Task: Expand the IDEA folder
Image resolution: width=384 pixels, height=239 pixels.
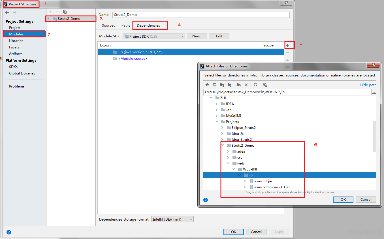Action: tap(216, 104)
